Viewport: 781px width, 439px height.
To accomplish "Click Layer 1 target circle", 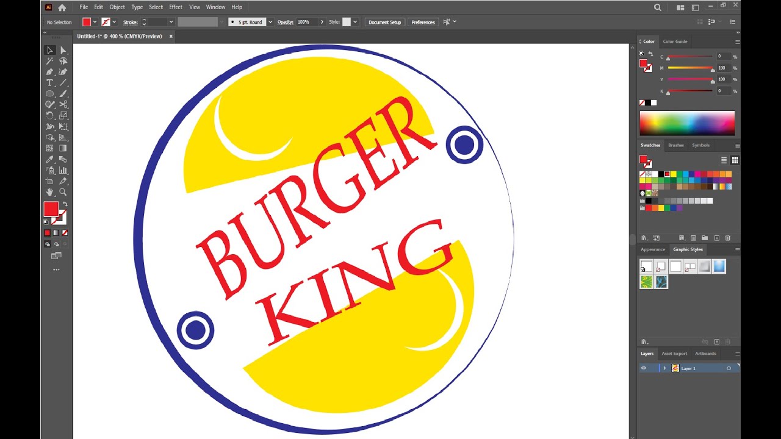I will 729,368.
